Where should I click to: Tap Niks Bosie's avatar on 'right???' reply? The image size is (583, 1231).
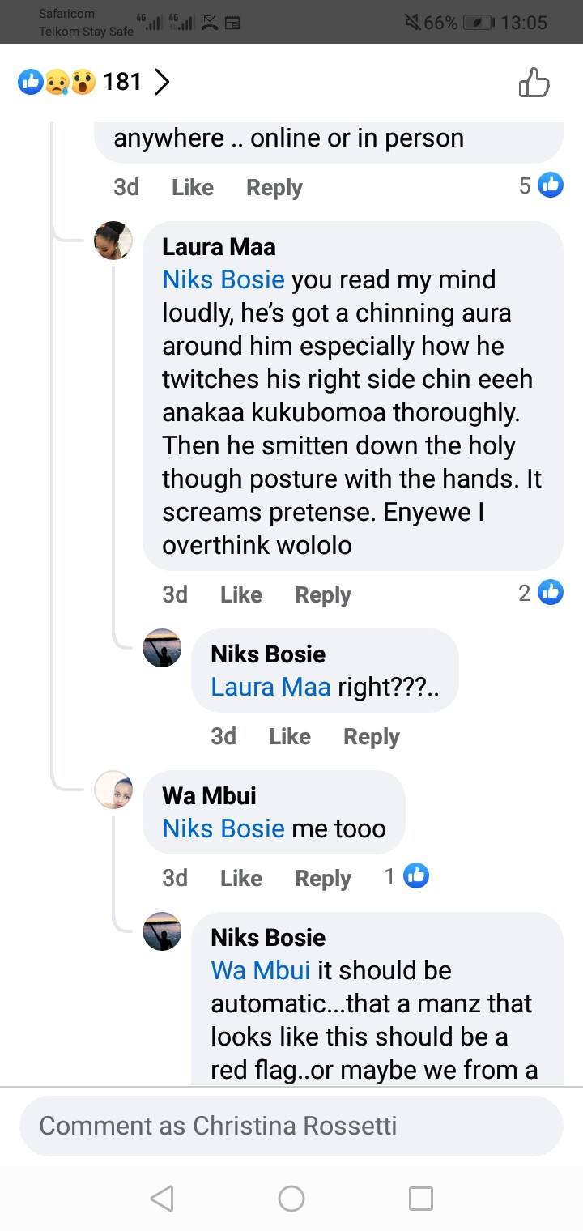click(162, 648)
